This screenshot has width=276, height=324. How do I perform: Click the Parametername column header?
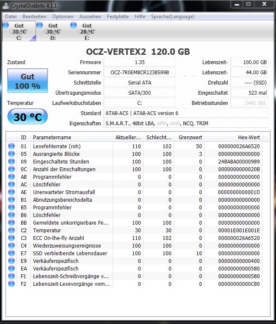(x=71, y=137)
